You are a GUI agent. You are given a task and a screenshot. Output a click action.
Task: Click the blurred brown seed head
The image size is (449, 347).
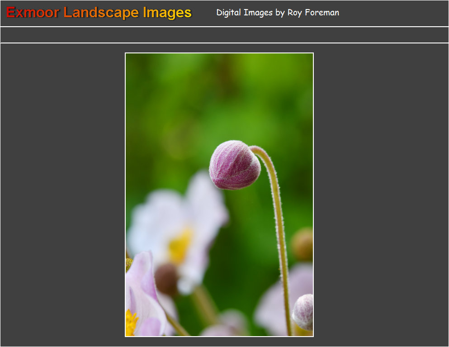(166, 278)
